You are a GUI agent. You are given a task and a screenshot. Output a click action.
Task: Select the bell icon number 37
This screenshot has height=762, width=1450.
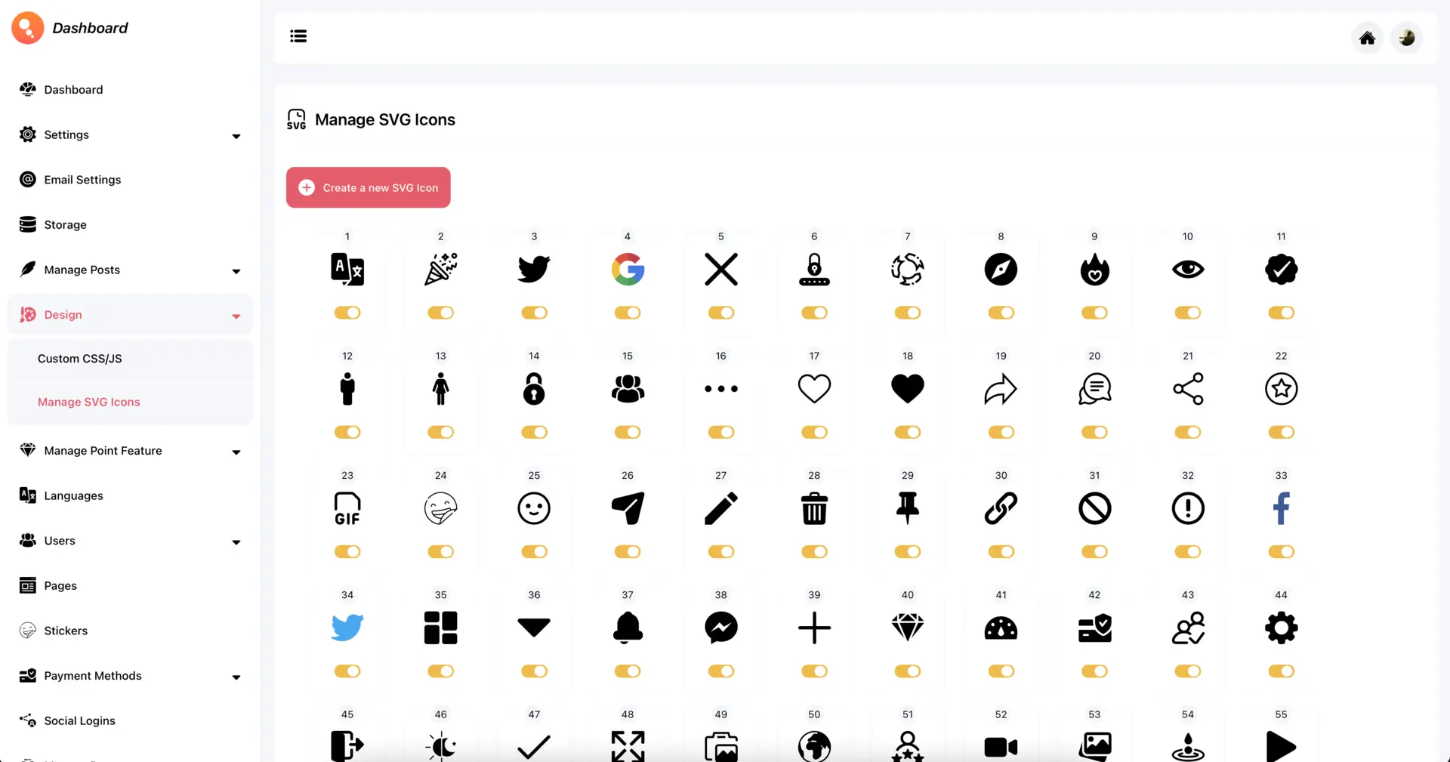pyautogui.click(x=628, y=627)
